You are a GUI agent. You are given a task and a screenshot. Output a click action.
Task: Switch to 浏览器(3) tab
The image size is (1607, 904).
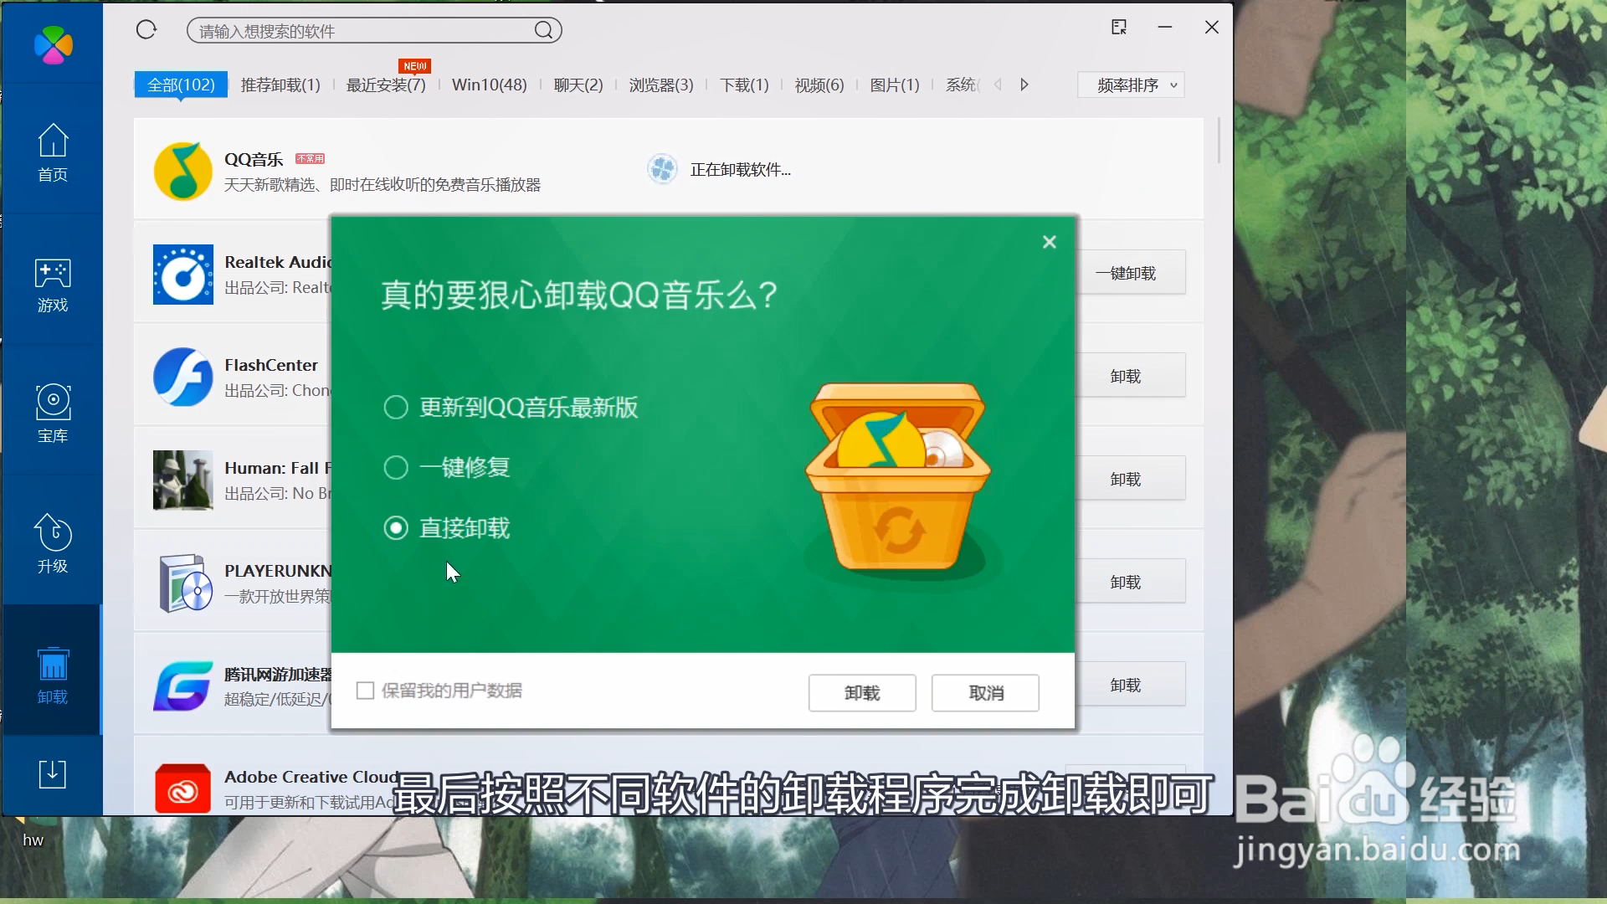point(661,85)
